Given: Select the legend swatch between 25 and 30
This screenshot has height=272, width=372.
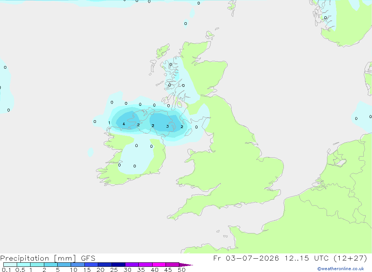Looking at the screenshot, I should [118, 265].
